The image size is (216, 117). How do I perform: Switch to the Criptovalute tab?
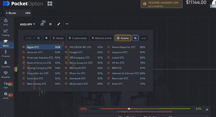tap(77, 38)
